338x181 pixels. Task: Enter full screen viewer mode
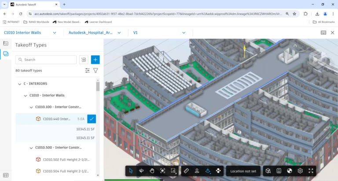click(311, 171)
